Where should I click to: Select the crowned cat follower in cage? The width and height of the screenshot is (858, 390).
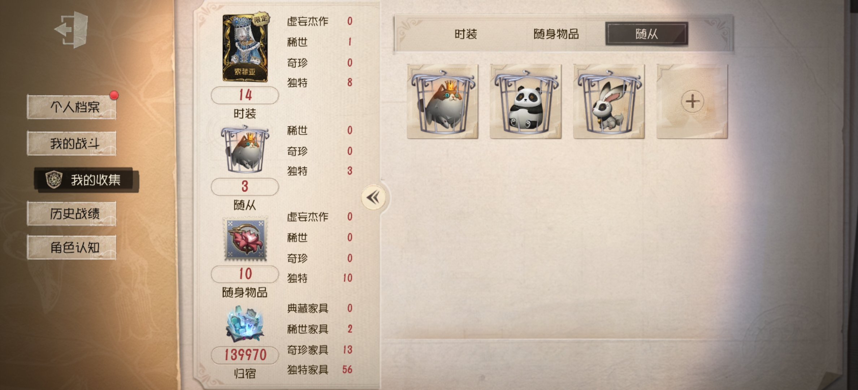[x=443, y=101]
